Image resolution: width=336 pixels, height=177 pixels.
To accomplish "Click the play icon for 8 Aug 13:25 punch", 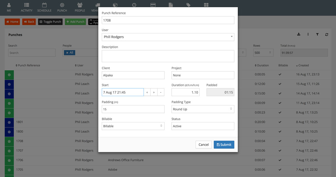I will tap(9, 113).
